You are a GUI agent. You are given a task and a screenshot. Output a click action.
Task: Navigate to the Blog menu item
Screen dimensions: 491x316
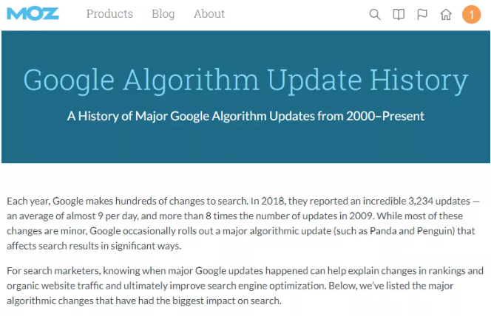click(163, 14)
